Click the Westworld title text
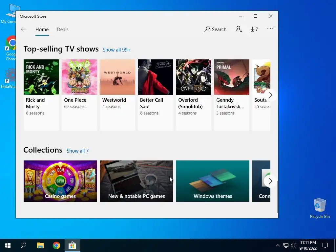Image resolution: width=336 pixels, height=252 pixels. click(114, 100)
